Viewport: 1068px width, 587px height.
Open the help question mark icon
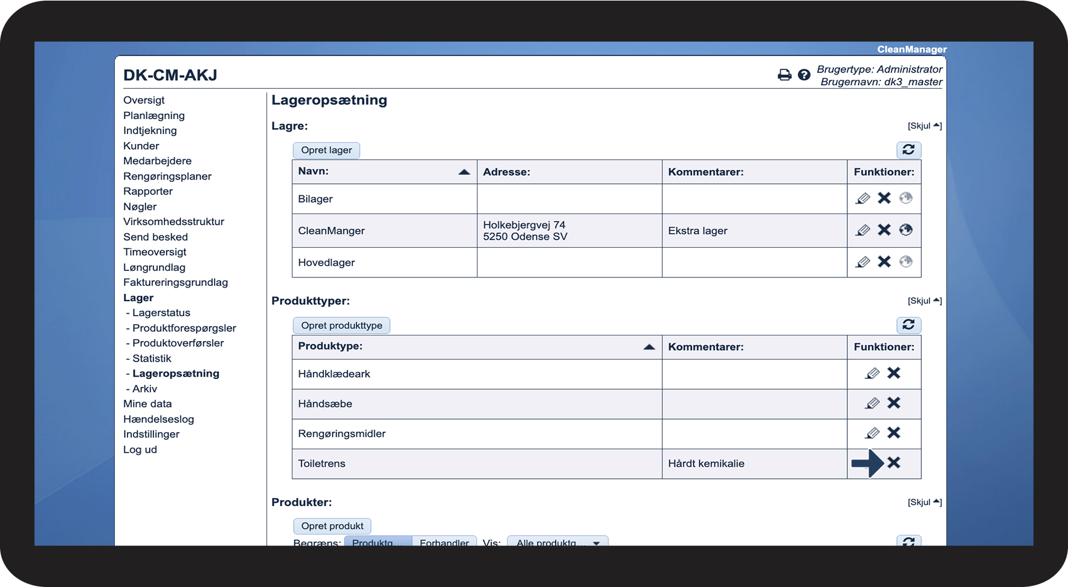804,75
